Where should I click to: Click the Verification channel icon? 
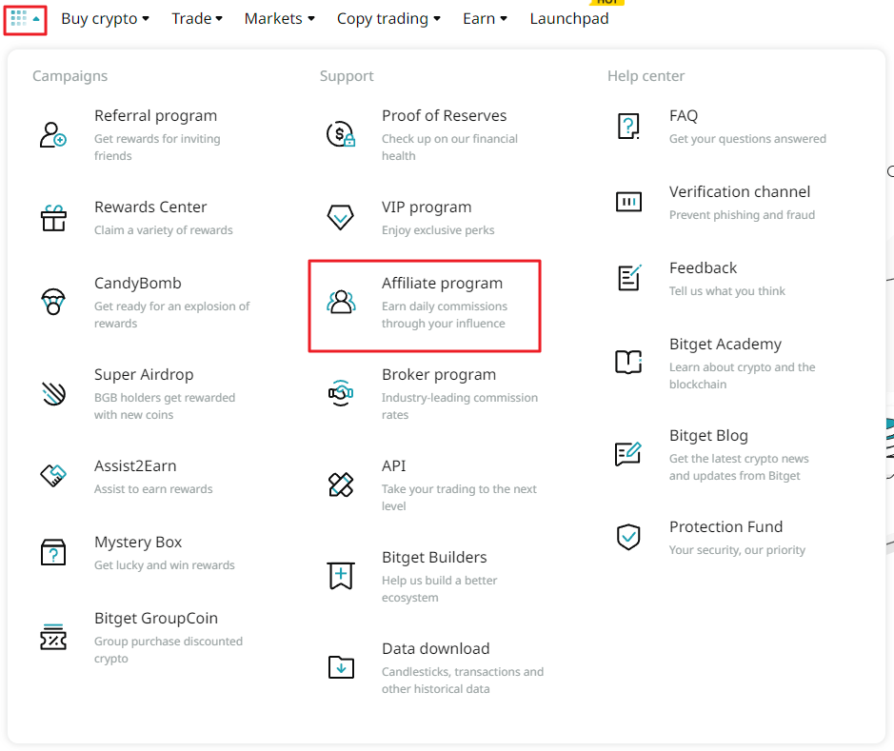click(x=628, y=202)
